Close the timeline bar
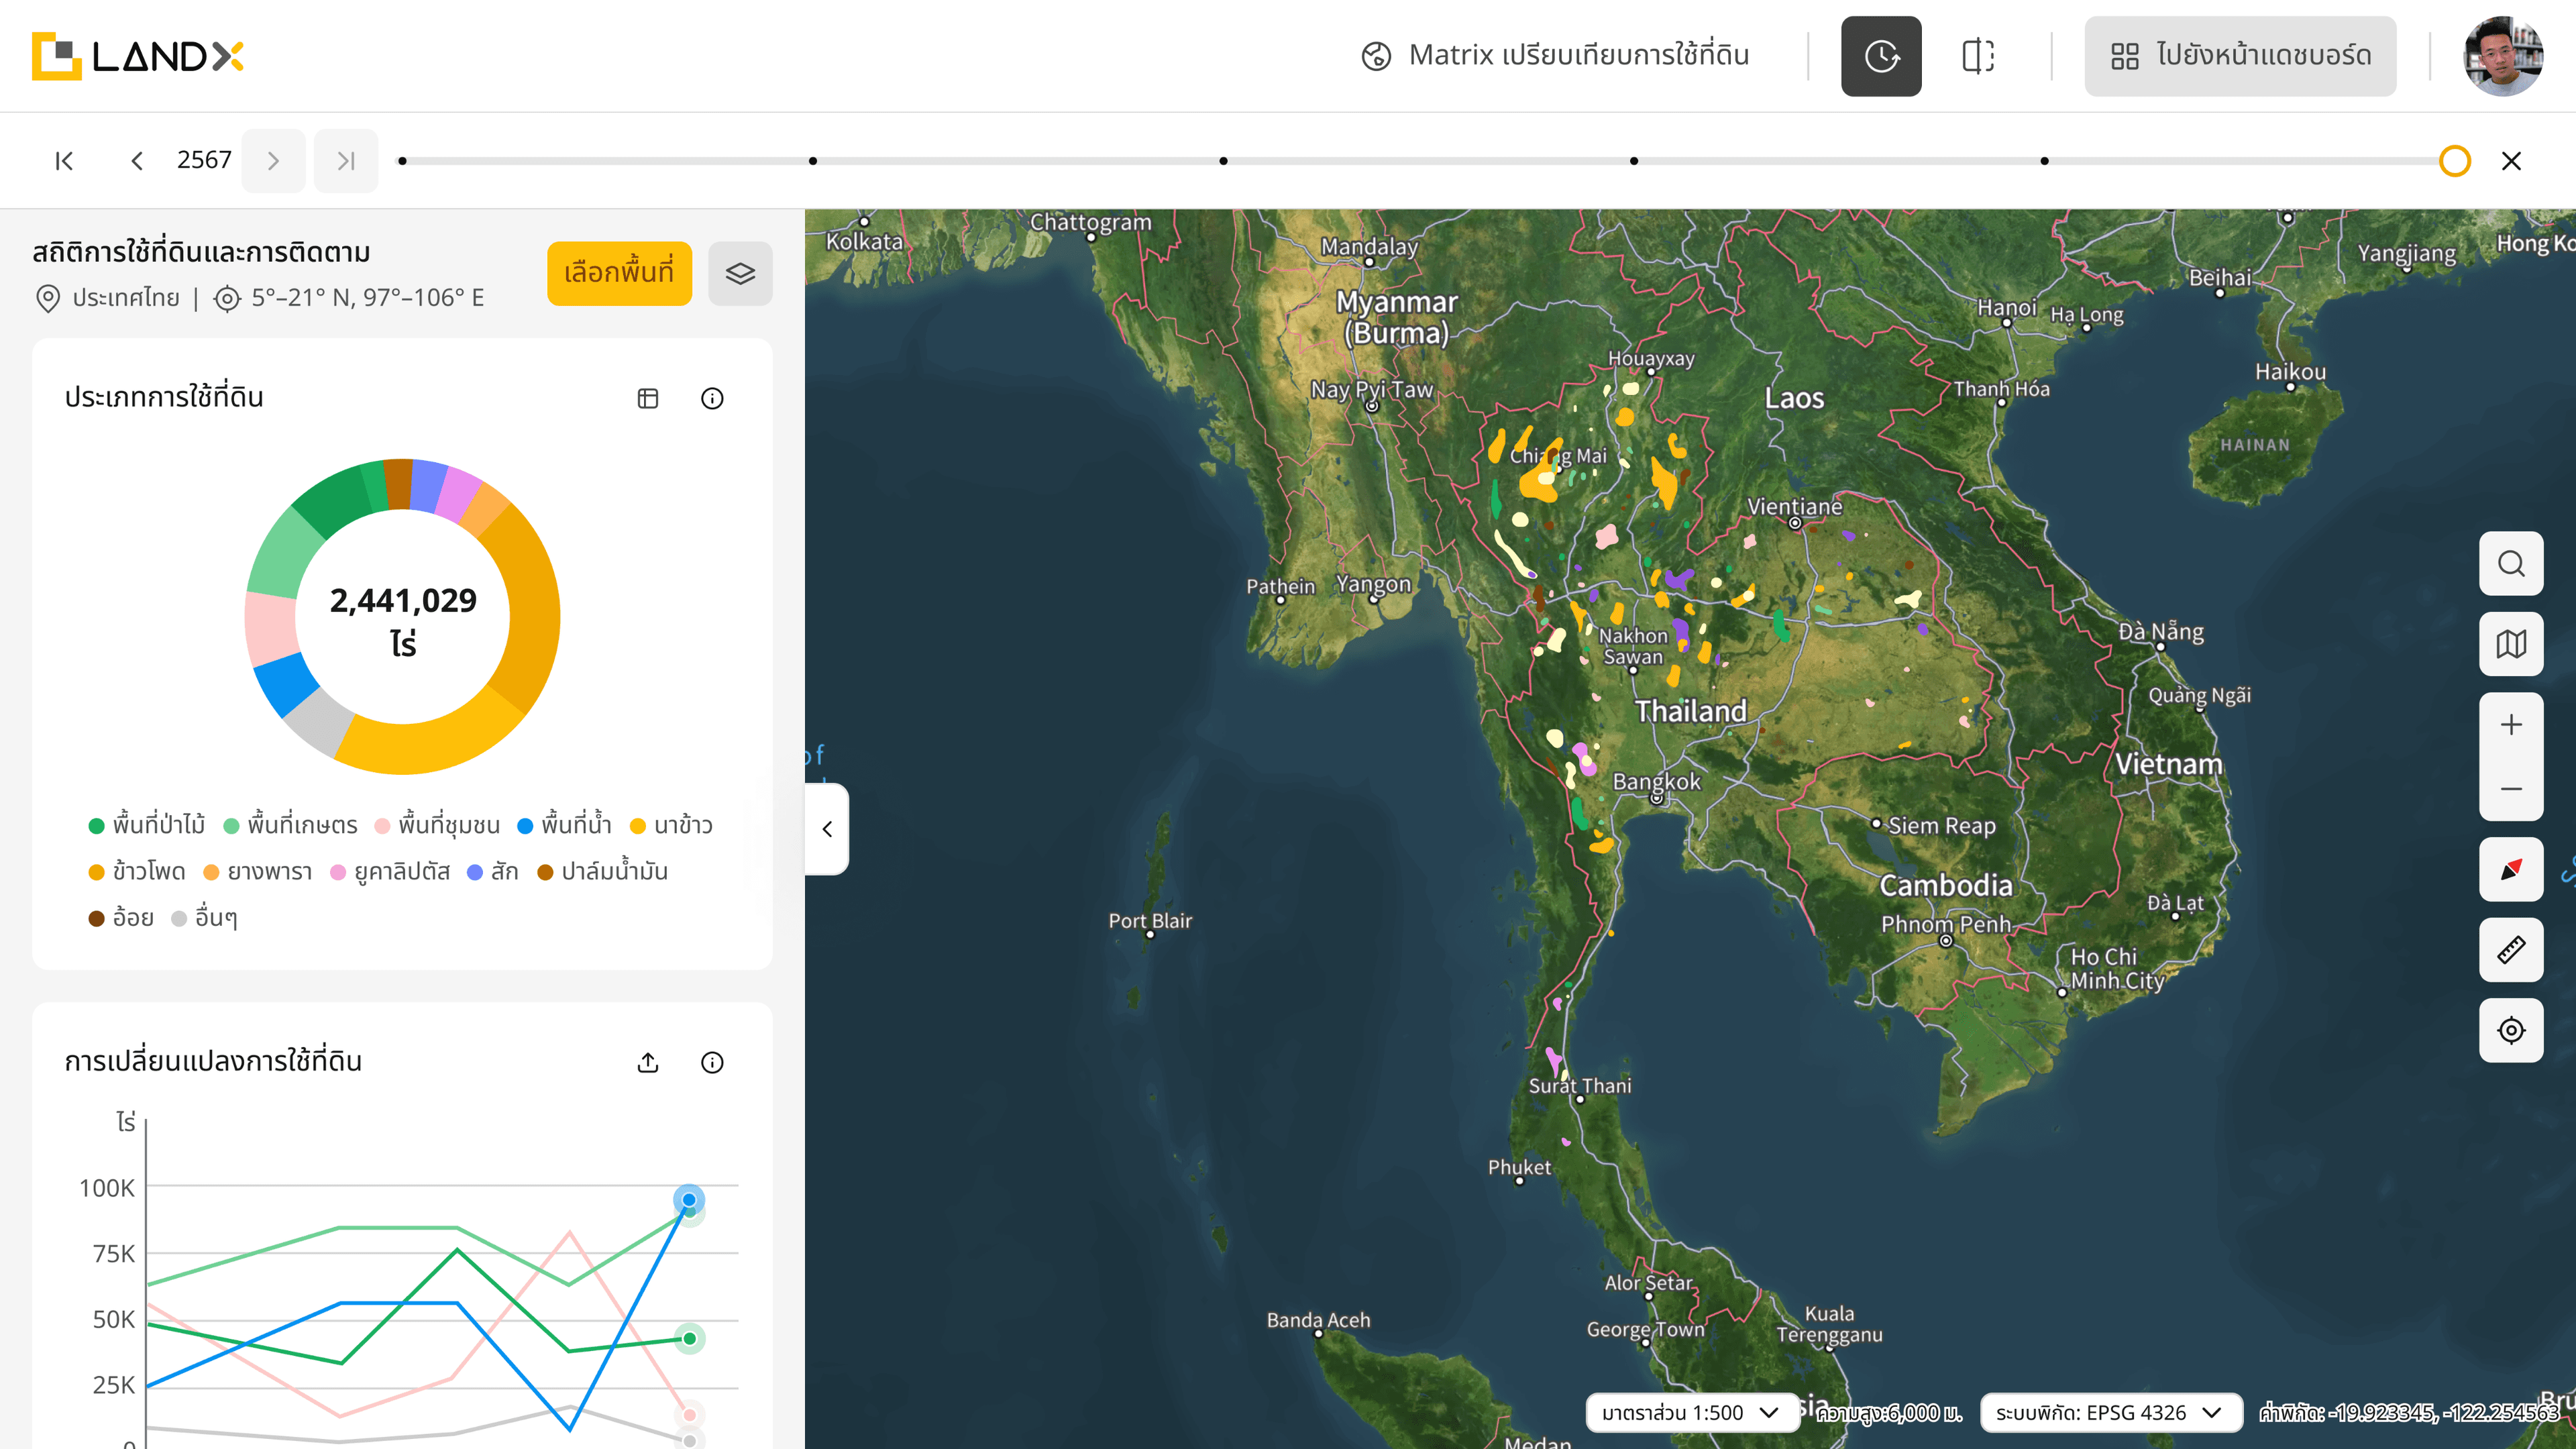Screen dimensions: 2576x1449 pos(2511,161)
